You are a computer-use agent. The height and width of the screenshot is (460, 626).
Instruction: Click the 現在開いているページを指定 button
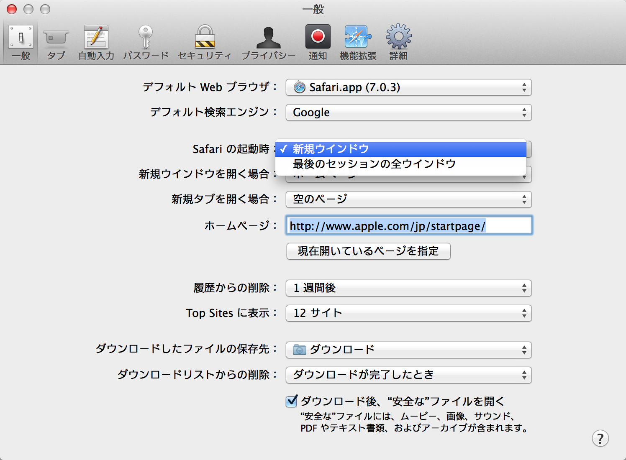(x=368, y=251)
